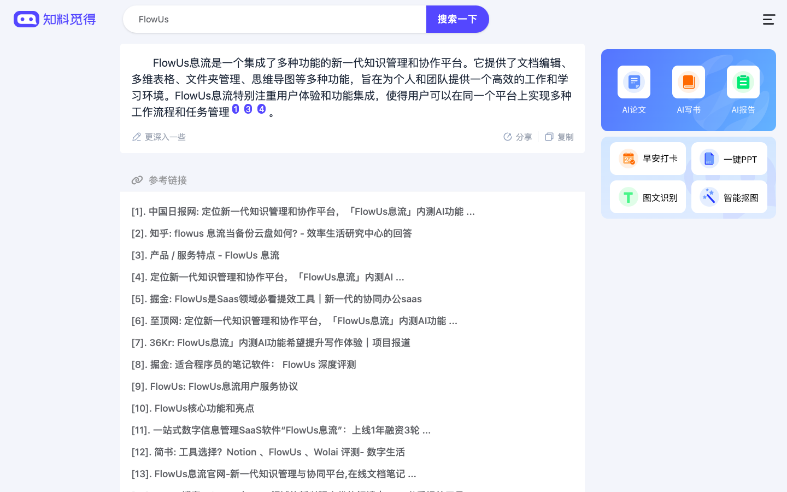Viewport: 787px width, 492px height.
Task: Click the AI报告 label
Action: [x=743, y=110]
